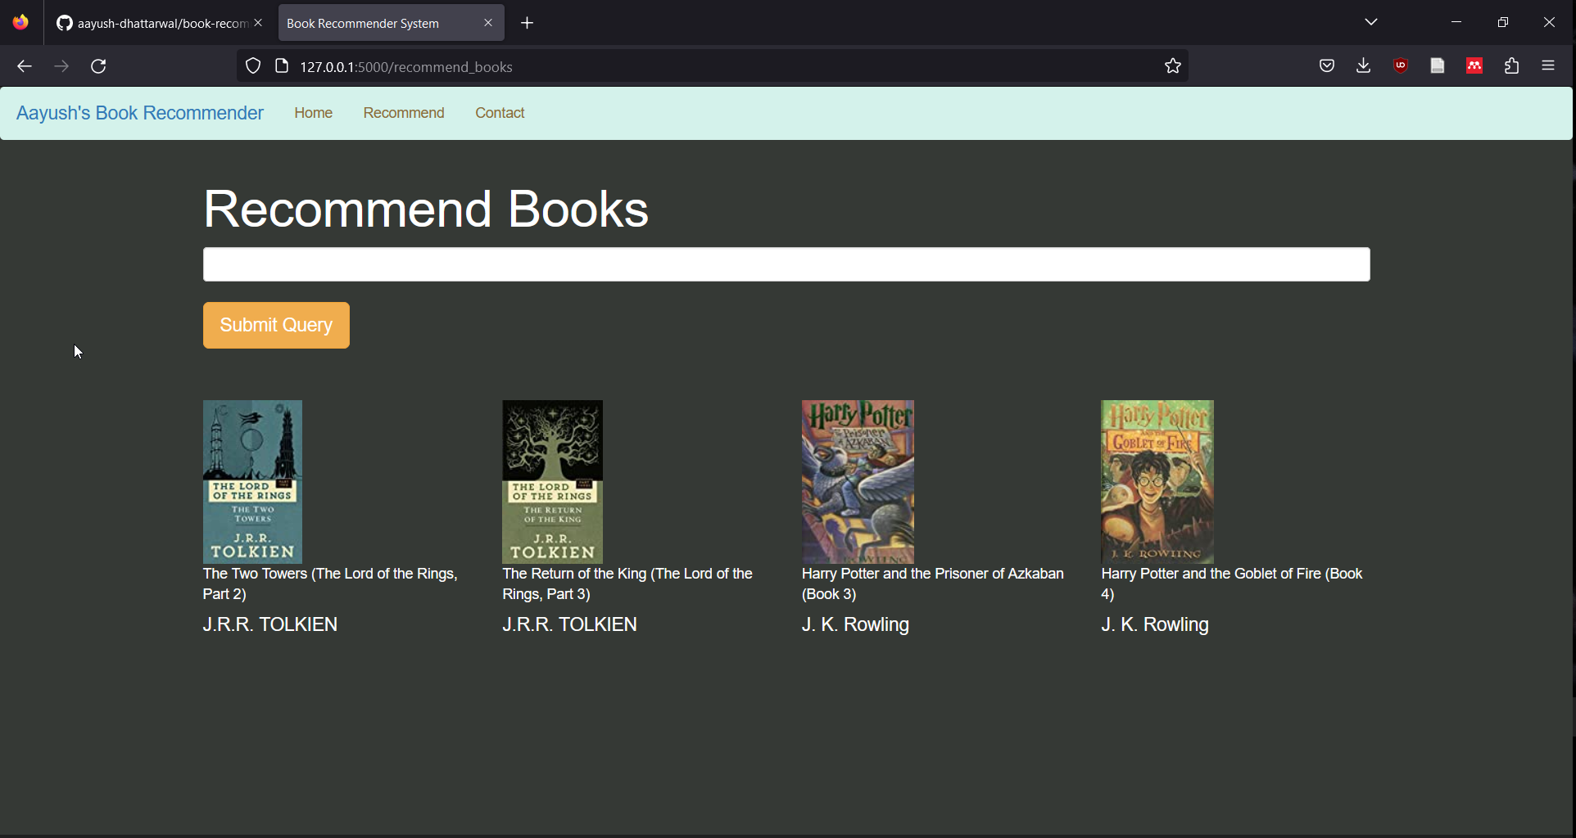
Task: Navigate back using the back arrow
Action: pos(24,65)
